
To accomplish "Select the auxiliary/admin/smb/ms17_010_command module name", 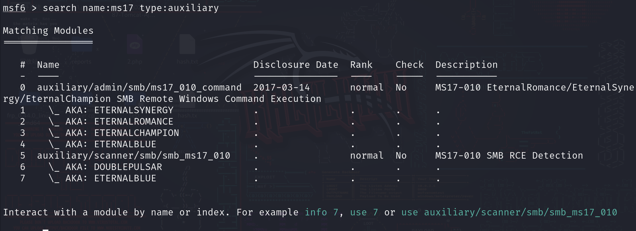I will (x=139, y=87).
